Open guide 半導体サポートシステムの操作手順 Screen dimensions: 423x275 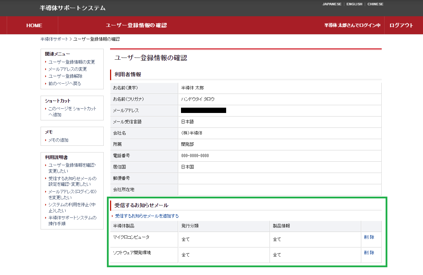click(x=72, y=221)
